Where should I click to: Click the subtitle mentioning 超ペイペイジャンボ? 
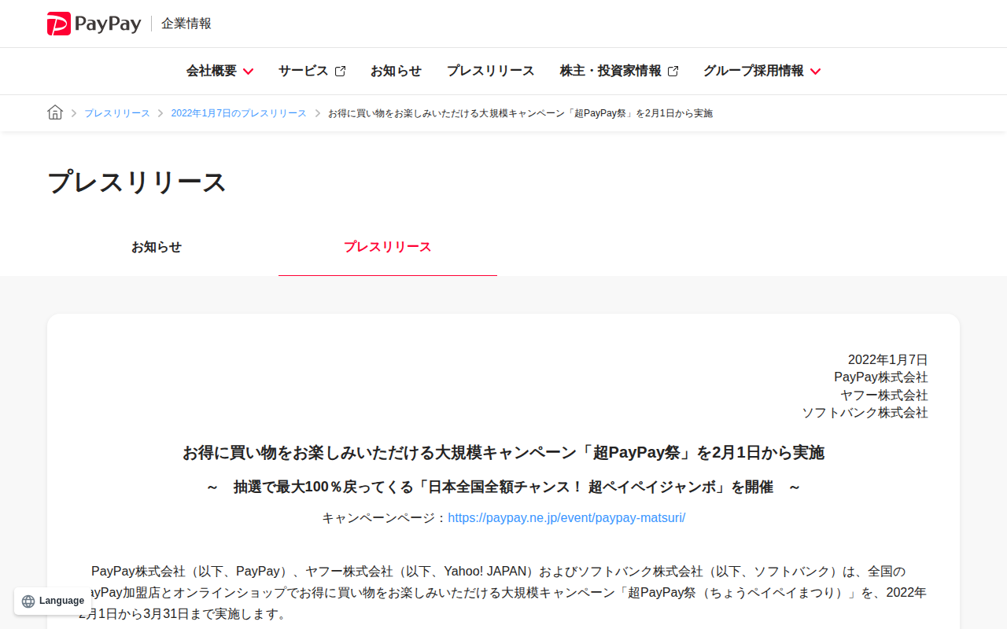[503, 487]
